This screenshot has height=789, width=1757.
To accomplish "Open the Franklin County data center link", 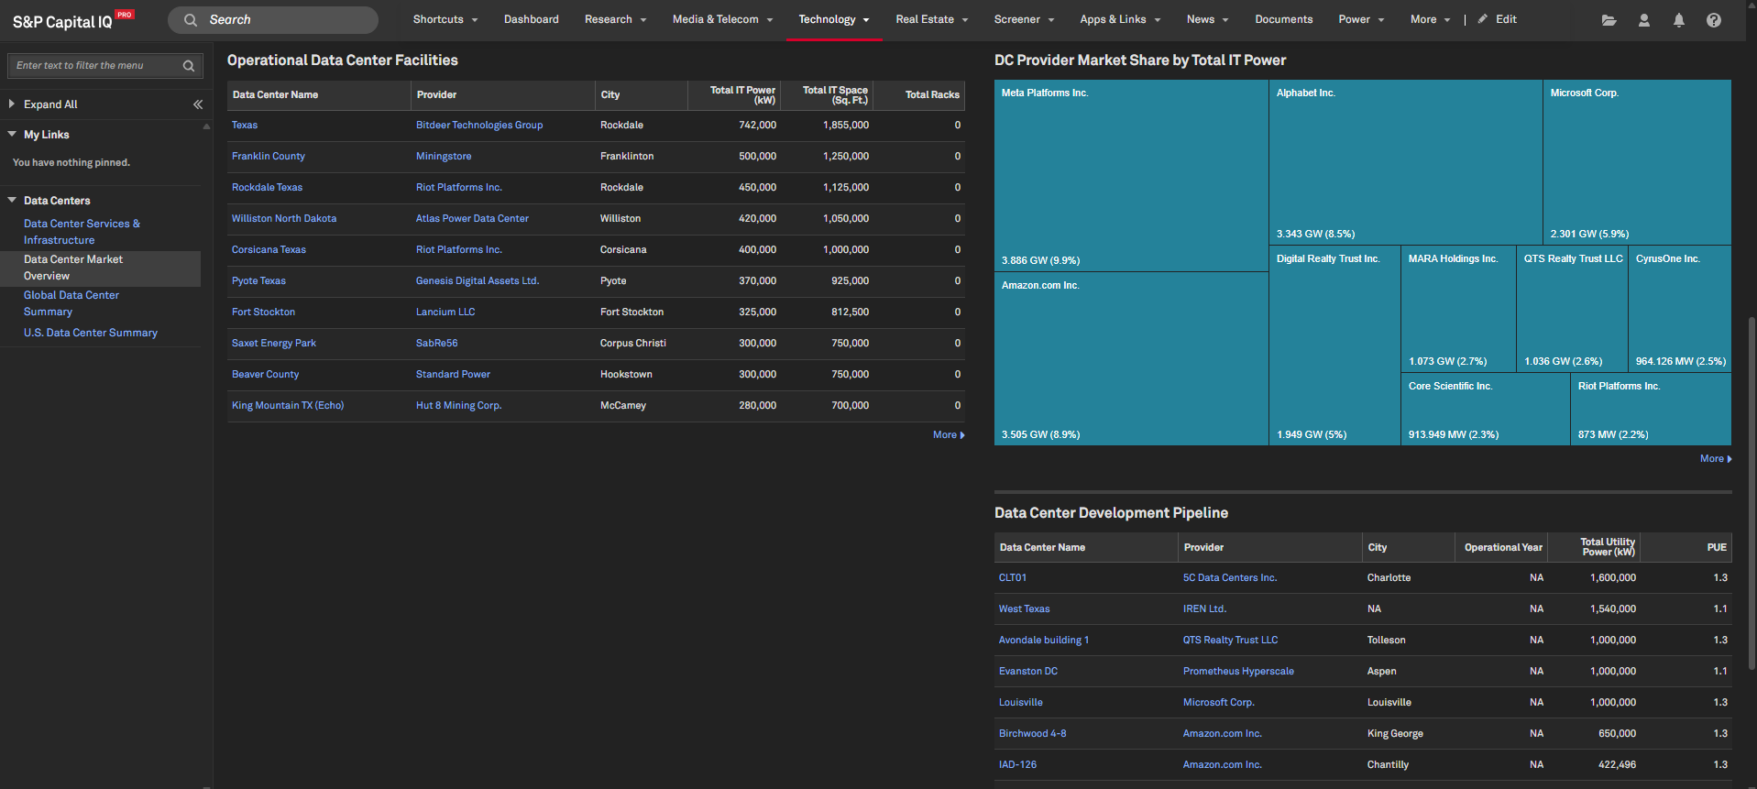I will [x=269, y=157].
